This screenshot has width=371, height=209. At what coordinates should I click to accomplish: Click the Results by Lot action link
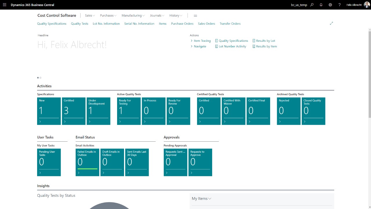click(x=265, y=41)
